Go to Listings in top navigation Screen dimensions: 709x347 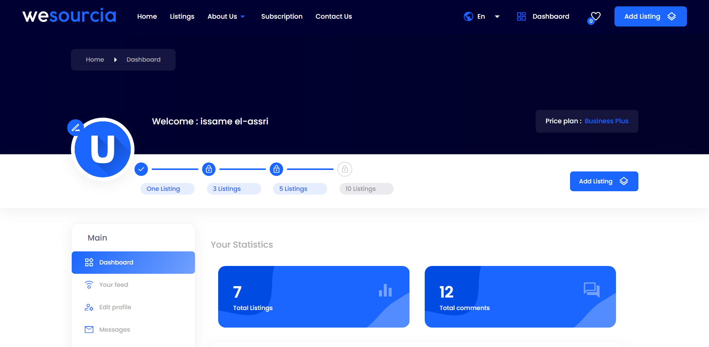click(x=182, y=16)
